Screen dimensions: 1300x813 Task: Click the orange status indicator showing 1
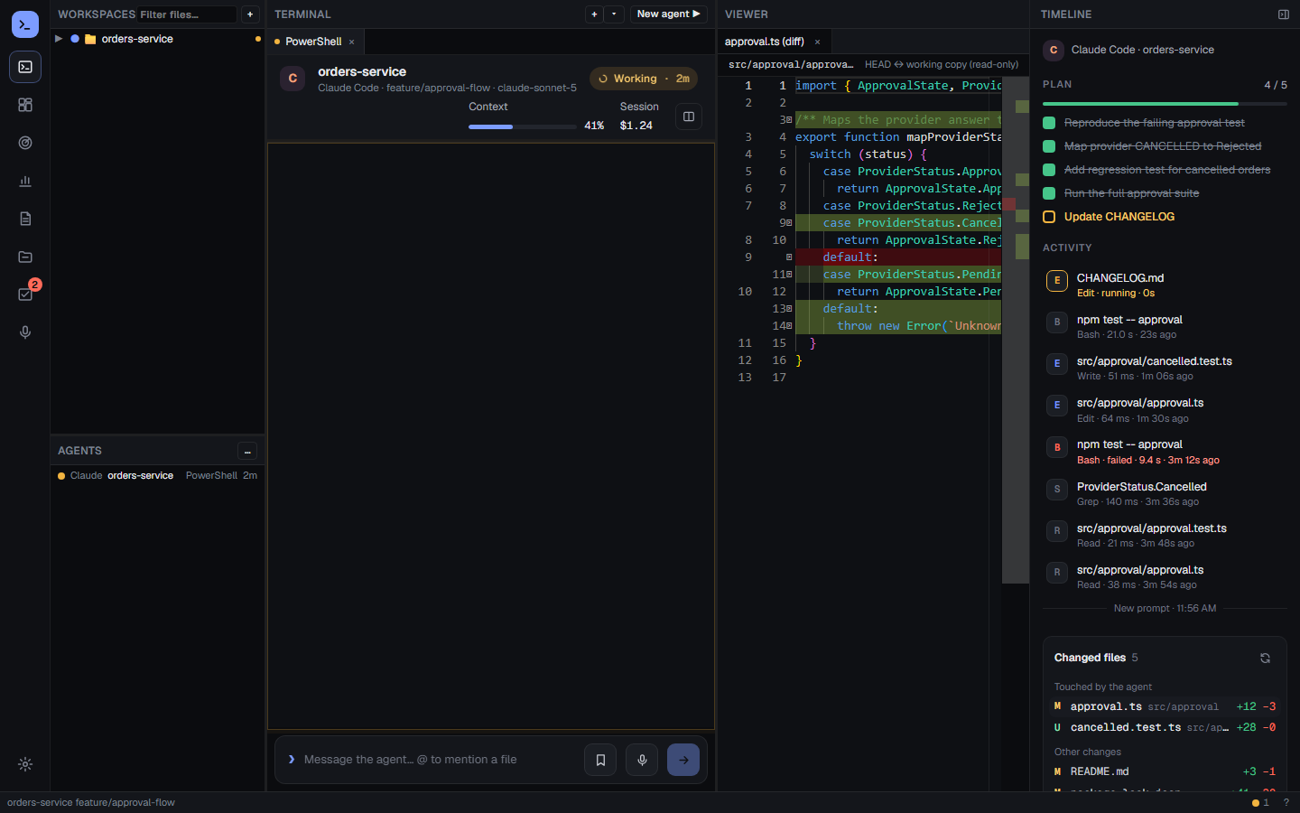click(1260, 802)
